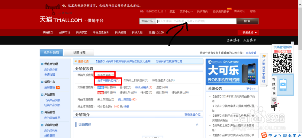Click the speaker icon beside 重要公告
The image size is (302, 138).
[76, 61]
